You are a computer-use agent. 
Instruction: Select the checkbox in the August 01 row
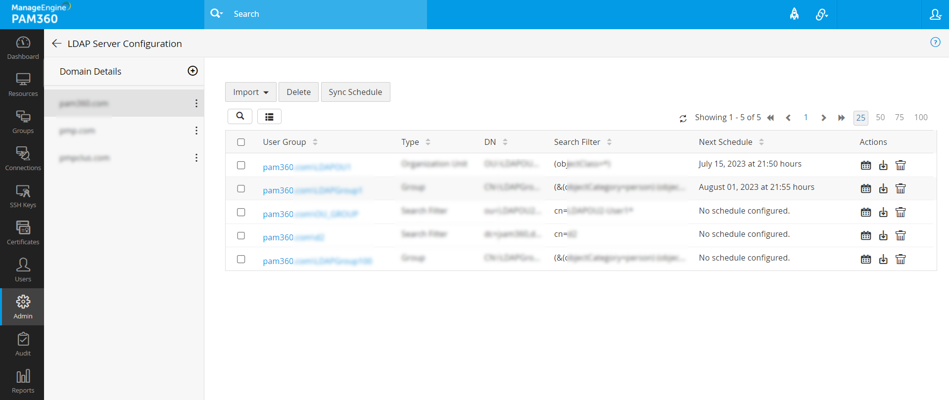(241, 189)
